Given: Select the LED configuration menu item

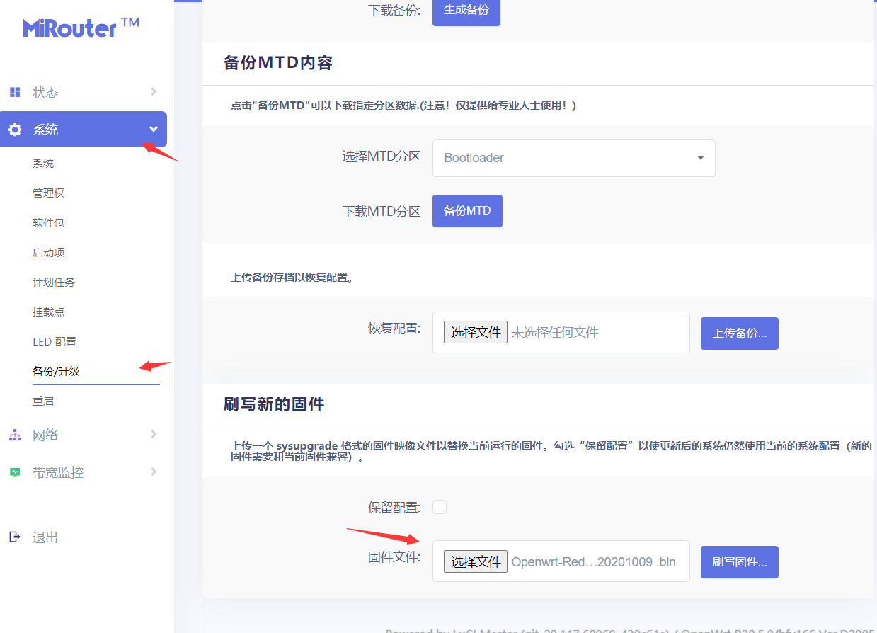Looking at the screenshot, I should 55,342.
